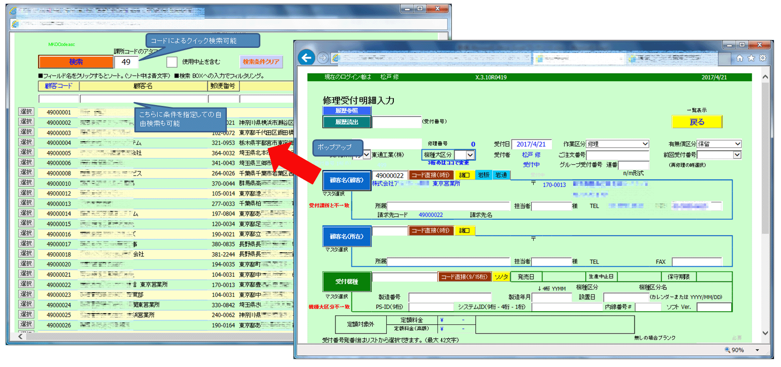The width and height of the screenshot is (781, 367).
Task: Click 選択 for customer 49000010
Action: (26, 183)
